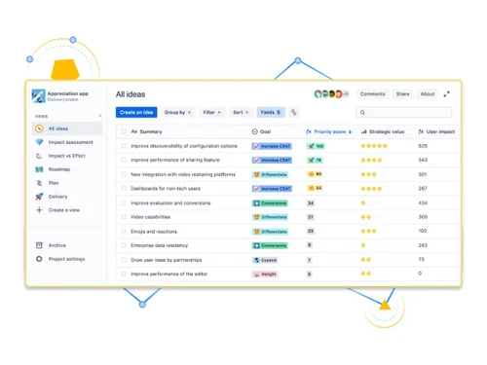
Task: Click the Impact vs Effort chart icon
Action: point(39,156)
